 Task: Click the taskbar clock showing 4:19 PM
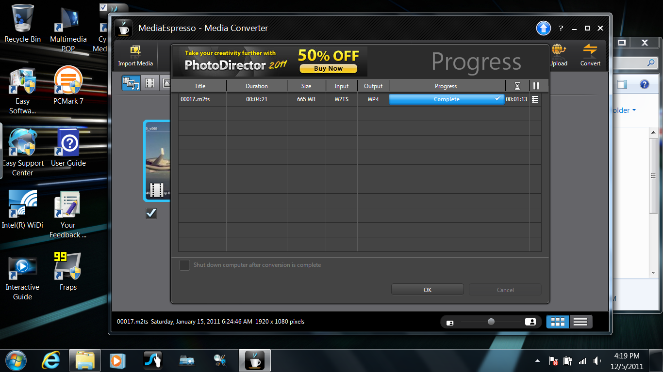click(x=627, y=361)
